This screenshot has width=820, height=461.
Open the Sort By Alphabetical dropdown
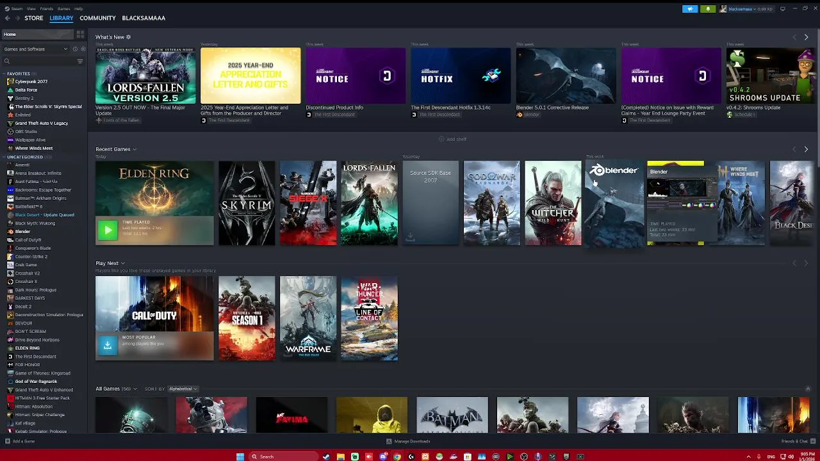(x=183, y=389)
